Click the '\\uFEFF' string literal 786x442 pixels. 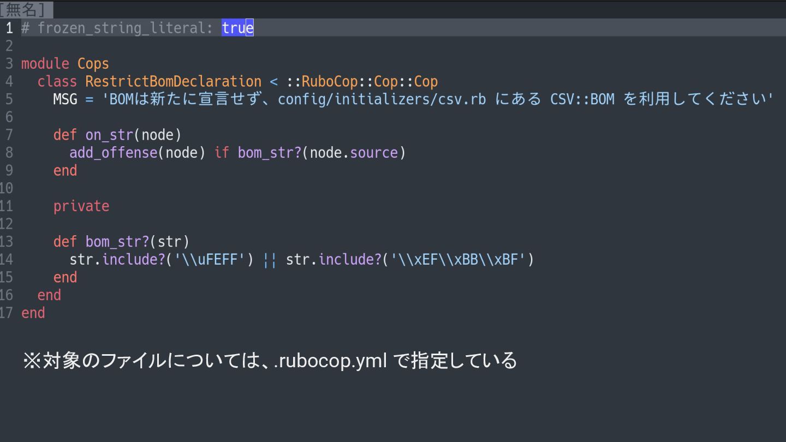tap(210, 260)
